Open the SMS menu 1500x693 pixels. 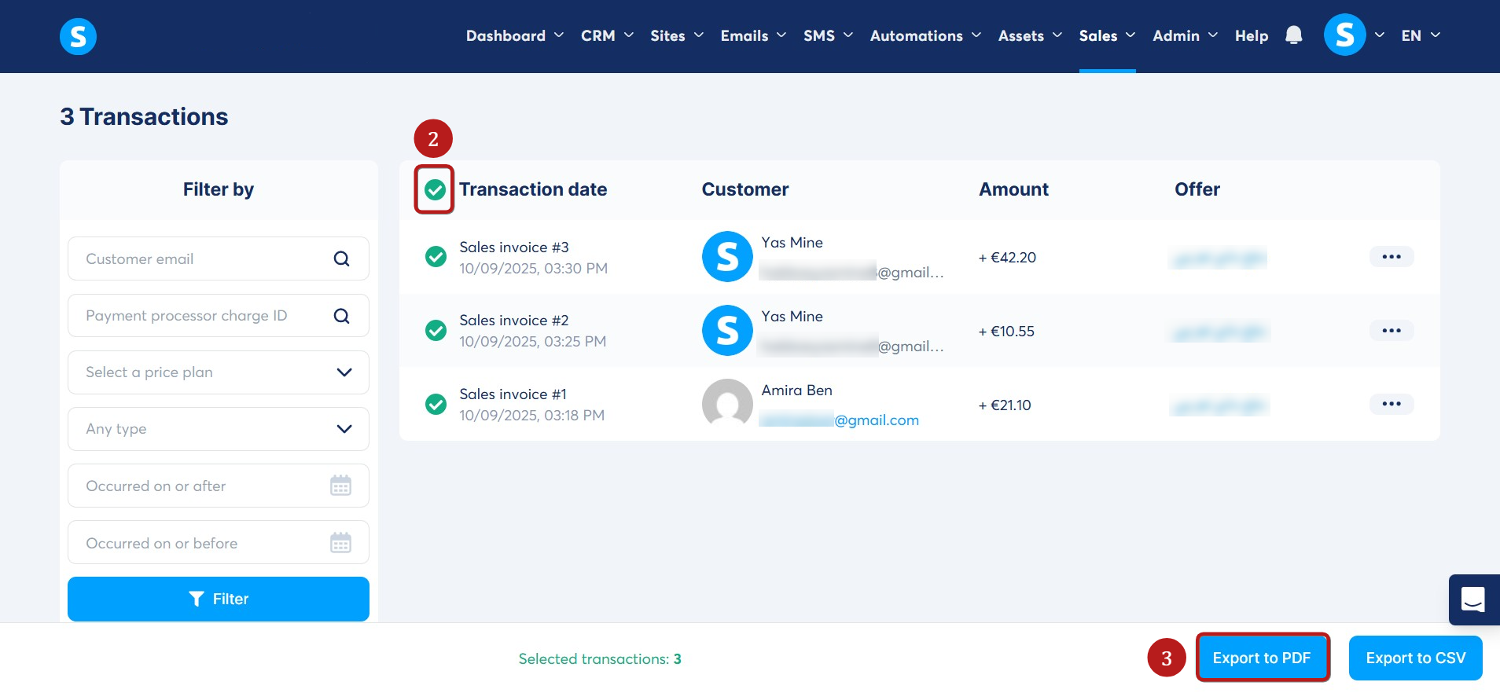click(x=828, y=35)
